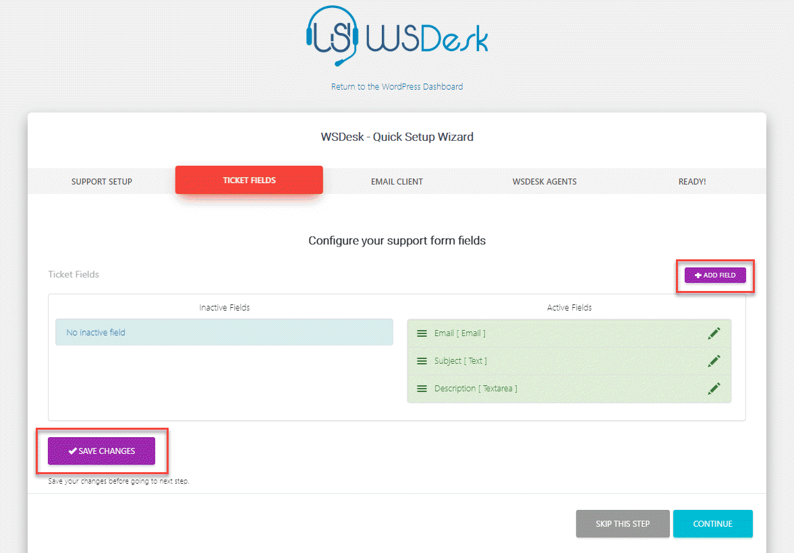Grab the Description field drag handle

pos(422,389)
